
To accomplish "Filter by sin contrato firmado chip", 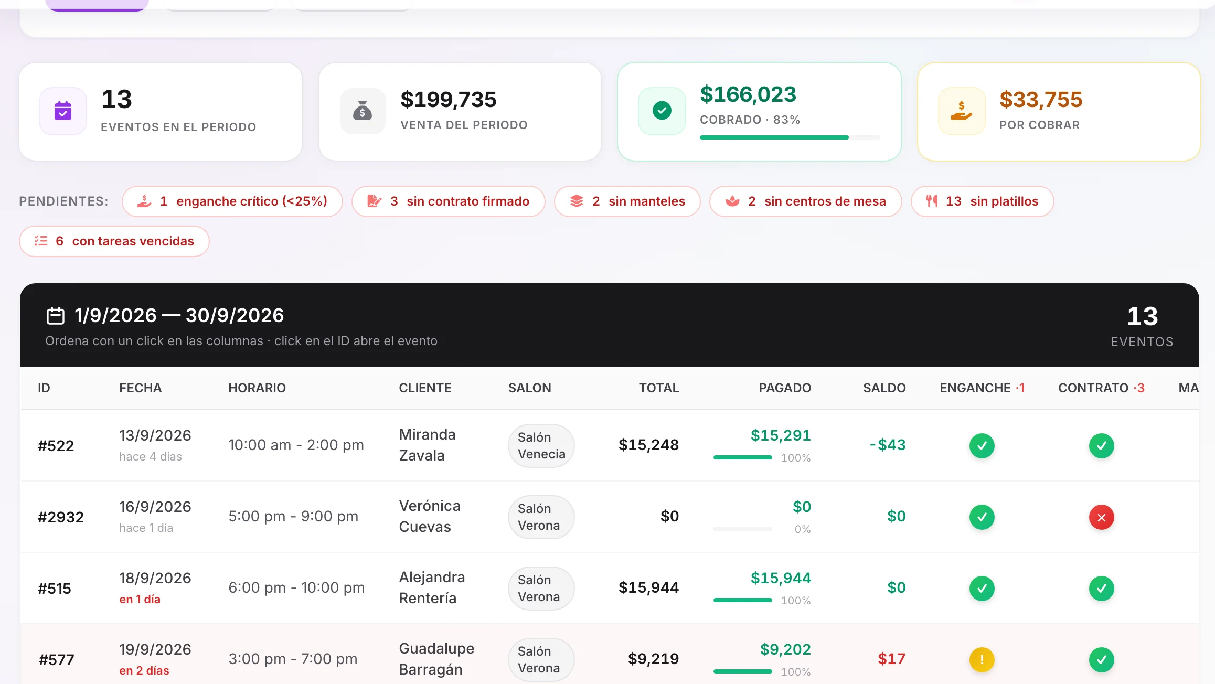I will 449,201.
